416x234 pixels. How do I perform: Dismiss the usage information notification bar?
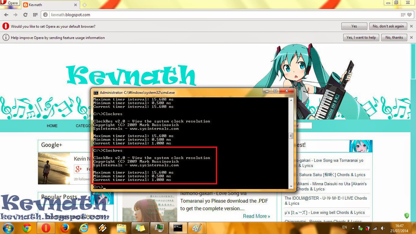pyautogui.click(x=412, y=37)
